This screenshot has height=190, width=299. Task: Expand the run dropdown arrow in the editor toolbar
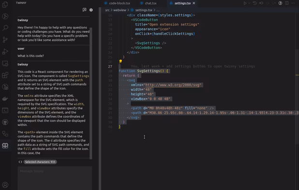249,3
